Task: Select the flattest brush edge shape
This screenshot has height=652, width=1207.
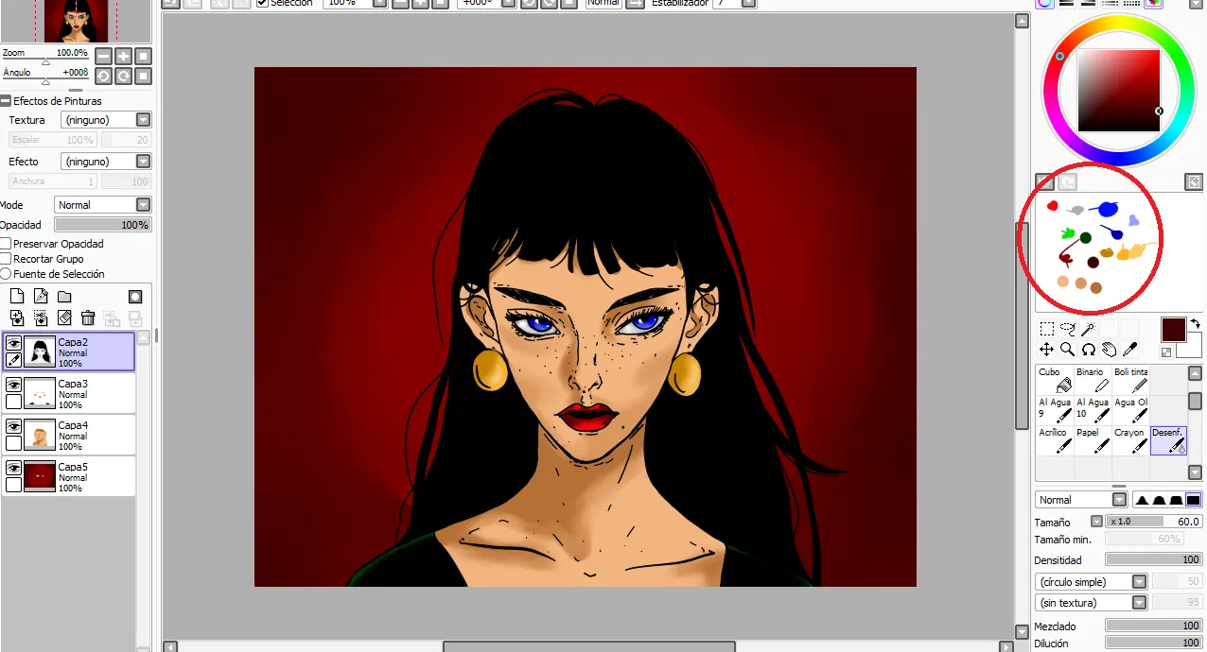Action: point(1194,500)
